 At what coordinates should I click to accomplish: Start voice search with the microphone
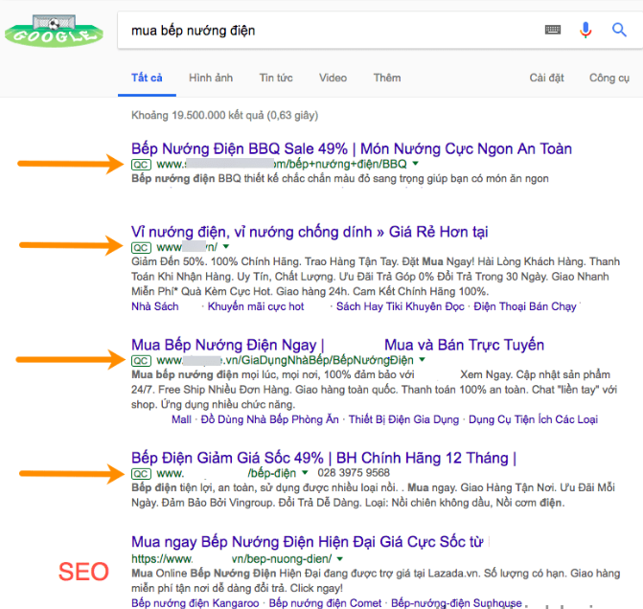pos(586,30)
